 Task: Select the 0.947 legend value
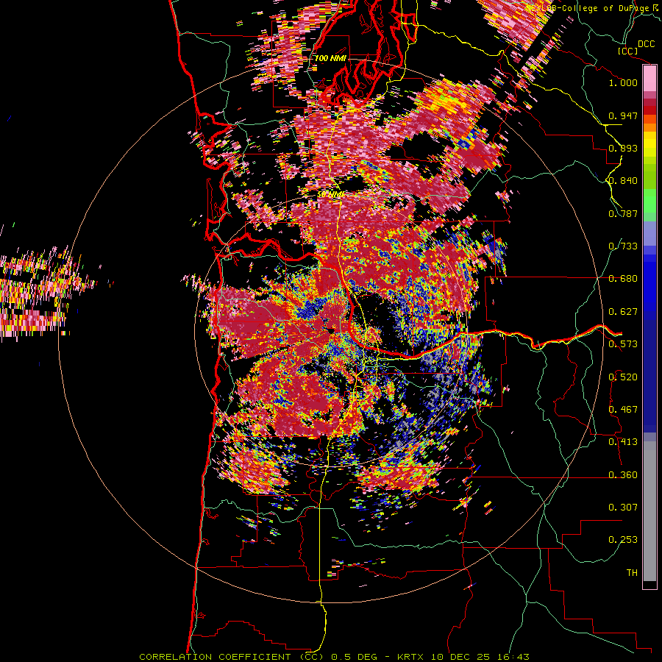click(x=623, y=115)
